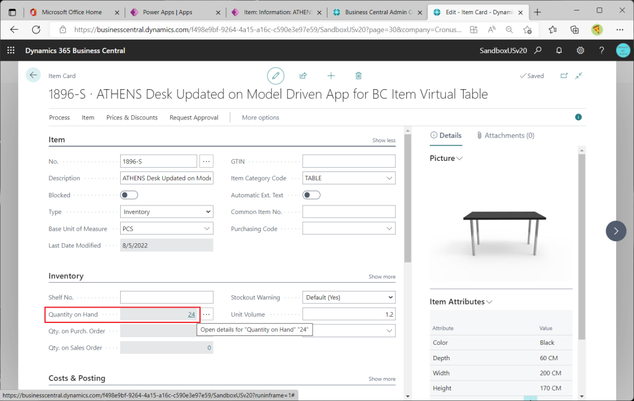Screen dimensions: 634x401
Task: Open the browser ellipsis menu
Action: pyautogui.click(x=619, y=30)
